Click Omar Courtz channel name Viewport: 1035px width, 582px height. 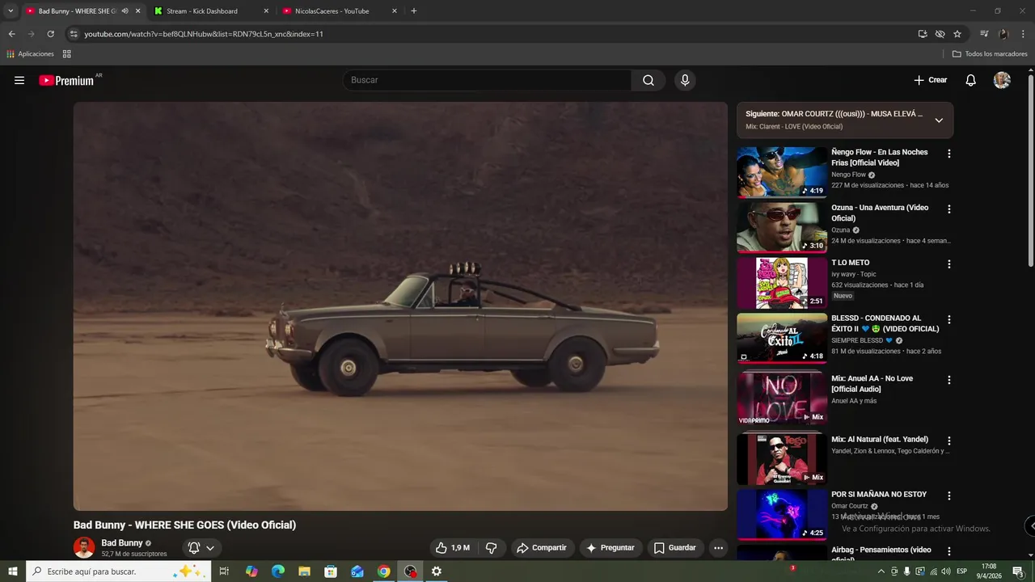(x=850, y=506)
